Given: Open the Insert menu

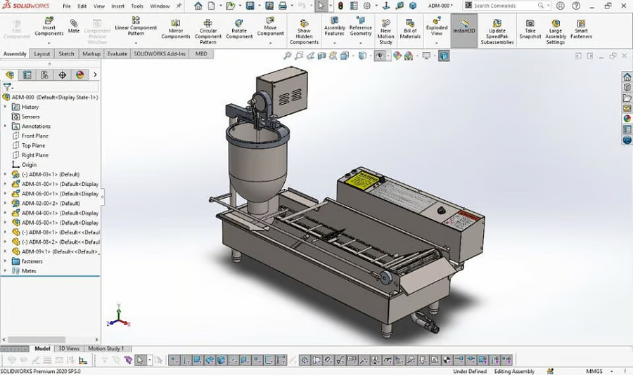Looking at the screenshot, I should (x=118, y=6).
